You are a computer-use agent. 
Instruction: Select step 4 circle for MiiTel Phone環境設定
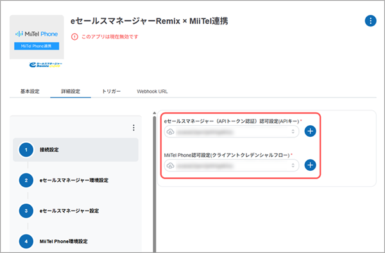pyautogui.click(x=26, y=241)
